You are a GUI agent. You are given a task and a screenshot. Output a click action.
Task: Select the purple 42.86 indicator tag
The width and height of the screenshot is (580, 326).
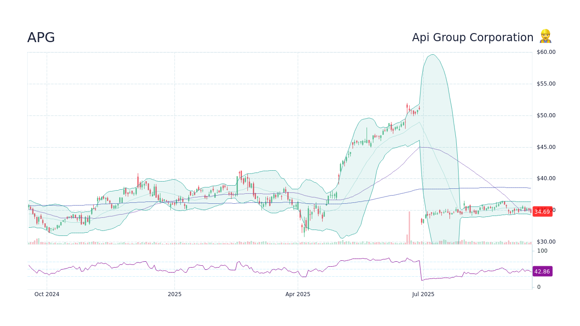coord(542,271)
